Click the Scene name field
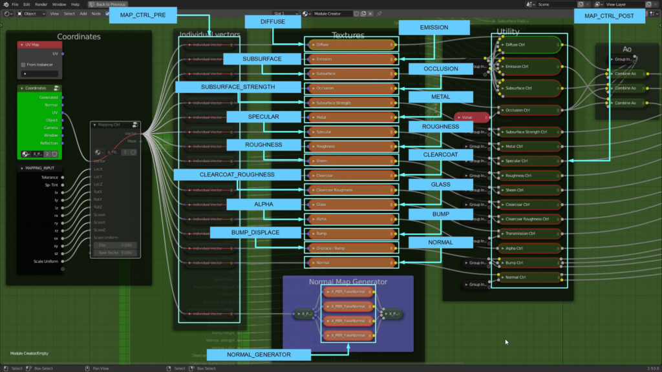Viewport: 662px width, 372px height. point(555,5)
